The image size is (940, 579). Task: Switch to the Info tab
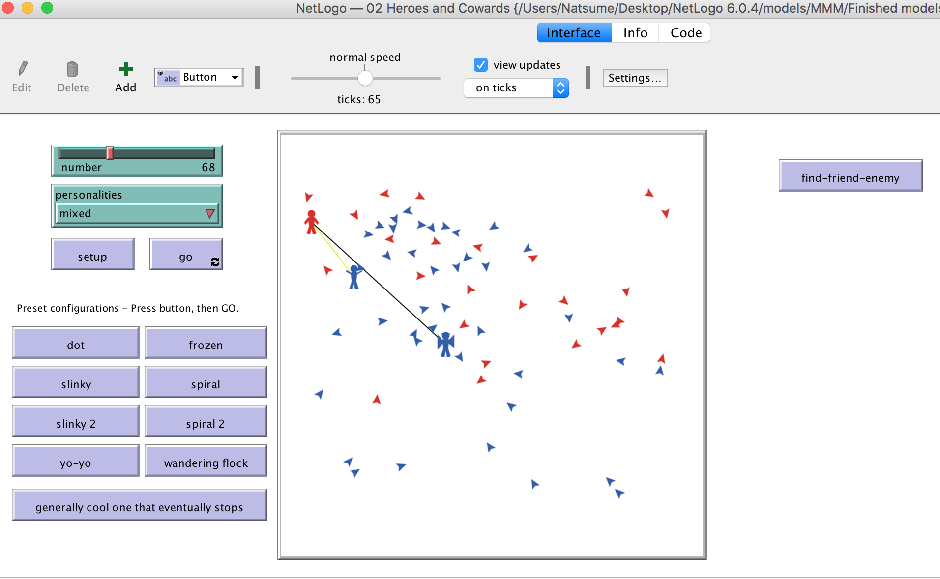[x=635, y=33]
